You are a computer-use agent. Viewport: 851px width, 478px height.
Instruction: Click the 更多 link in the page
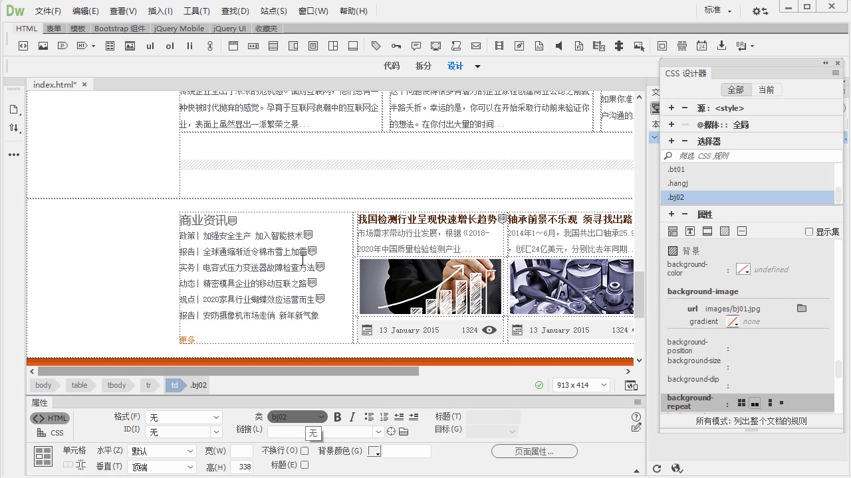[x=187, y=340]
